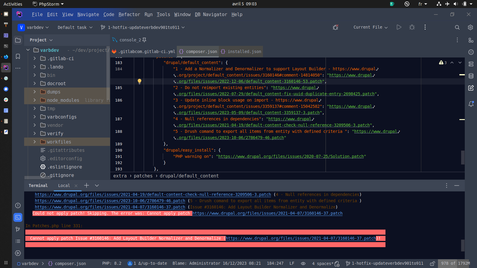Open the Services tool window icon
Viewport: 477px width, 268px height.
(x=18, y=253)
